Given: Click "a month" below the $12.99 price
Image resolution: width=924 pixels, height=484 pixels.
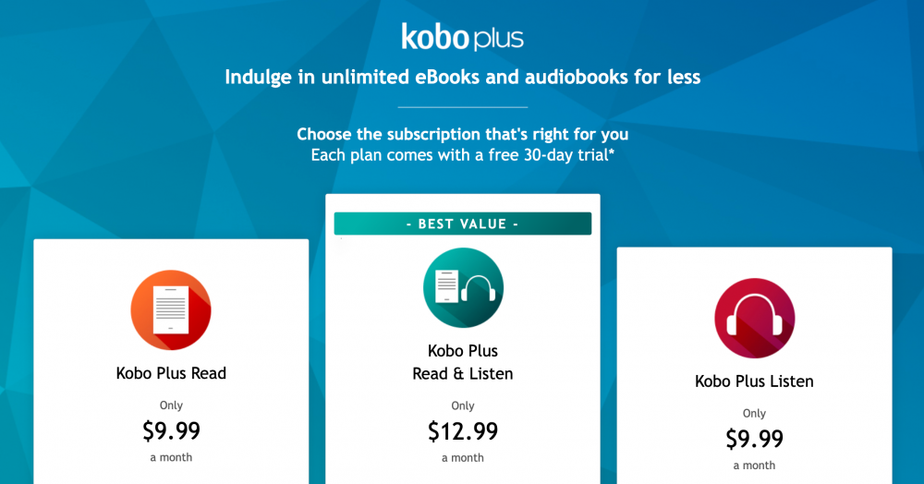Looking at the screenshot, I should coord(463,457).
